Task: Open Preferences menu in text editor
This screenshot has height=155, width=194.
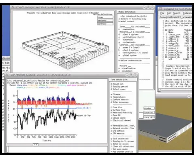Action: pos(187,13)
